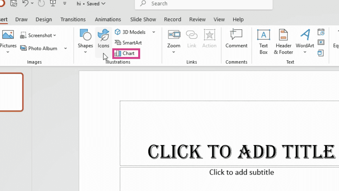Switch to the Draw tab
Image resolution: width=339 pixels, height=191 pixels.
22,20
